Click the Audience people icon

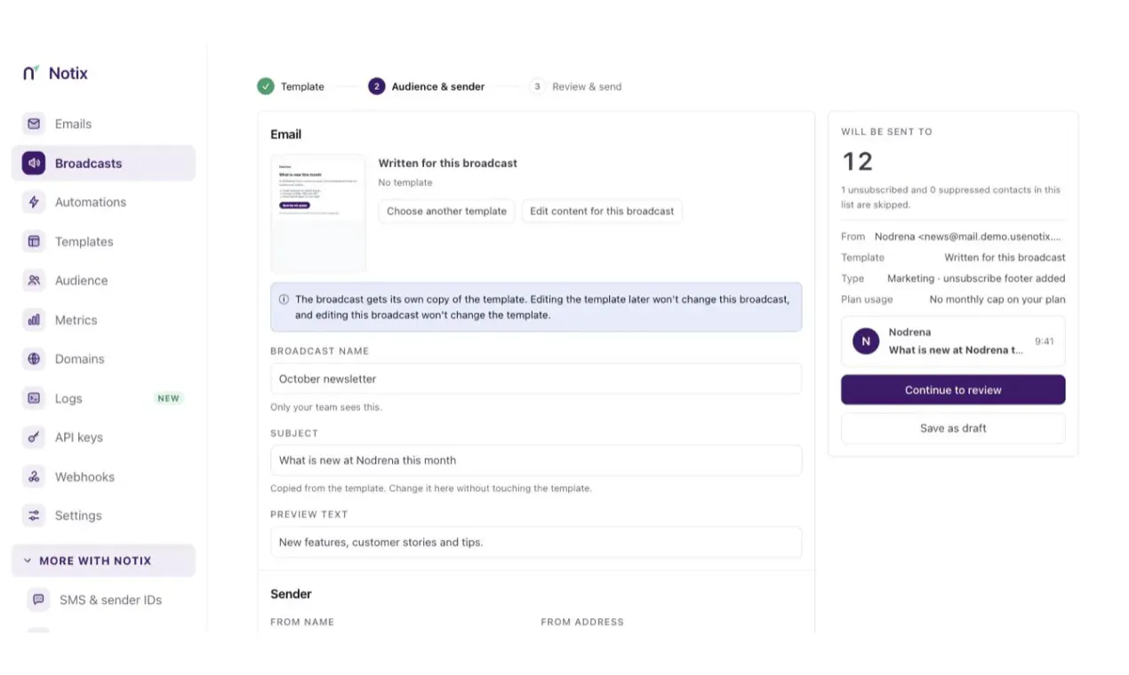click(34, 281)
